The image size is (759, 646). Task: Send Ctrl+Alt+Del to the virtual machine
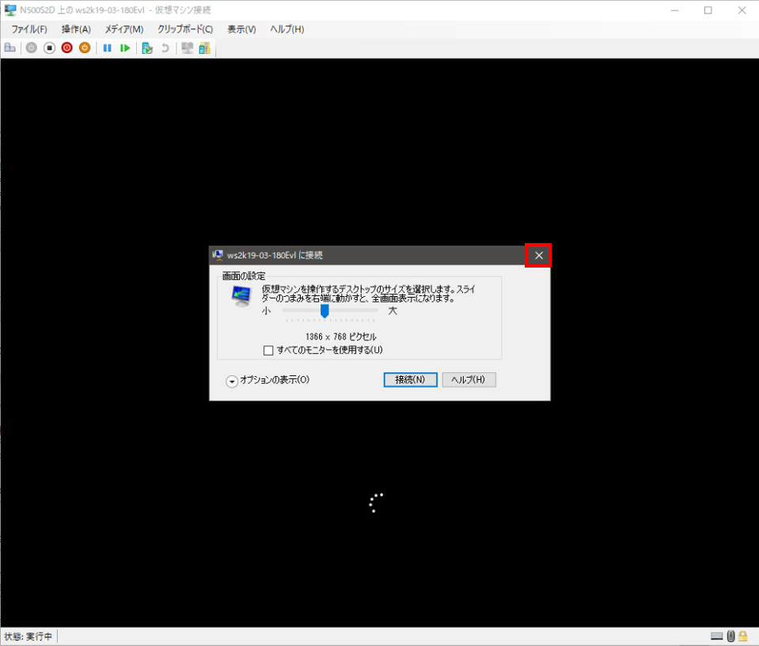[x=10, y=48]
